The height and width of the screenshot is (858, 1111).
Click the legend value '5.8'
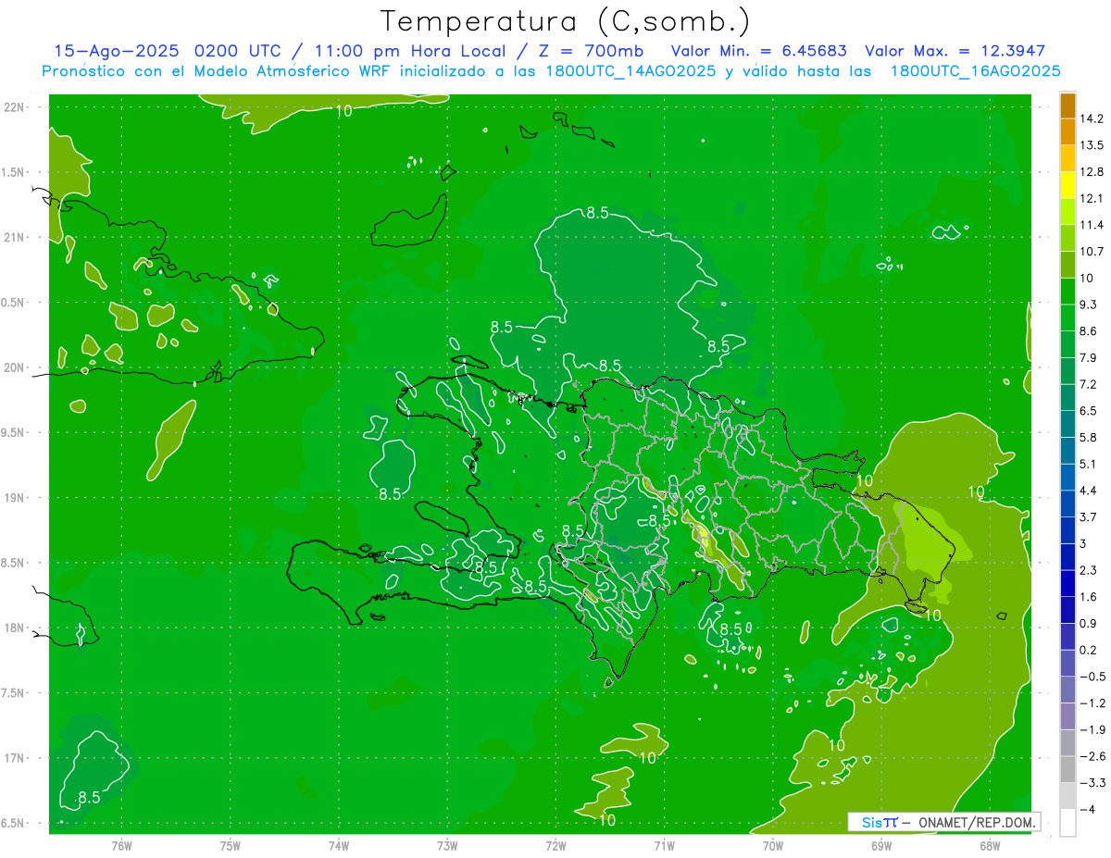(1090, 437)
